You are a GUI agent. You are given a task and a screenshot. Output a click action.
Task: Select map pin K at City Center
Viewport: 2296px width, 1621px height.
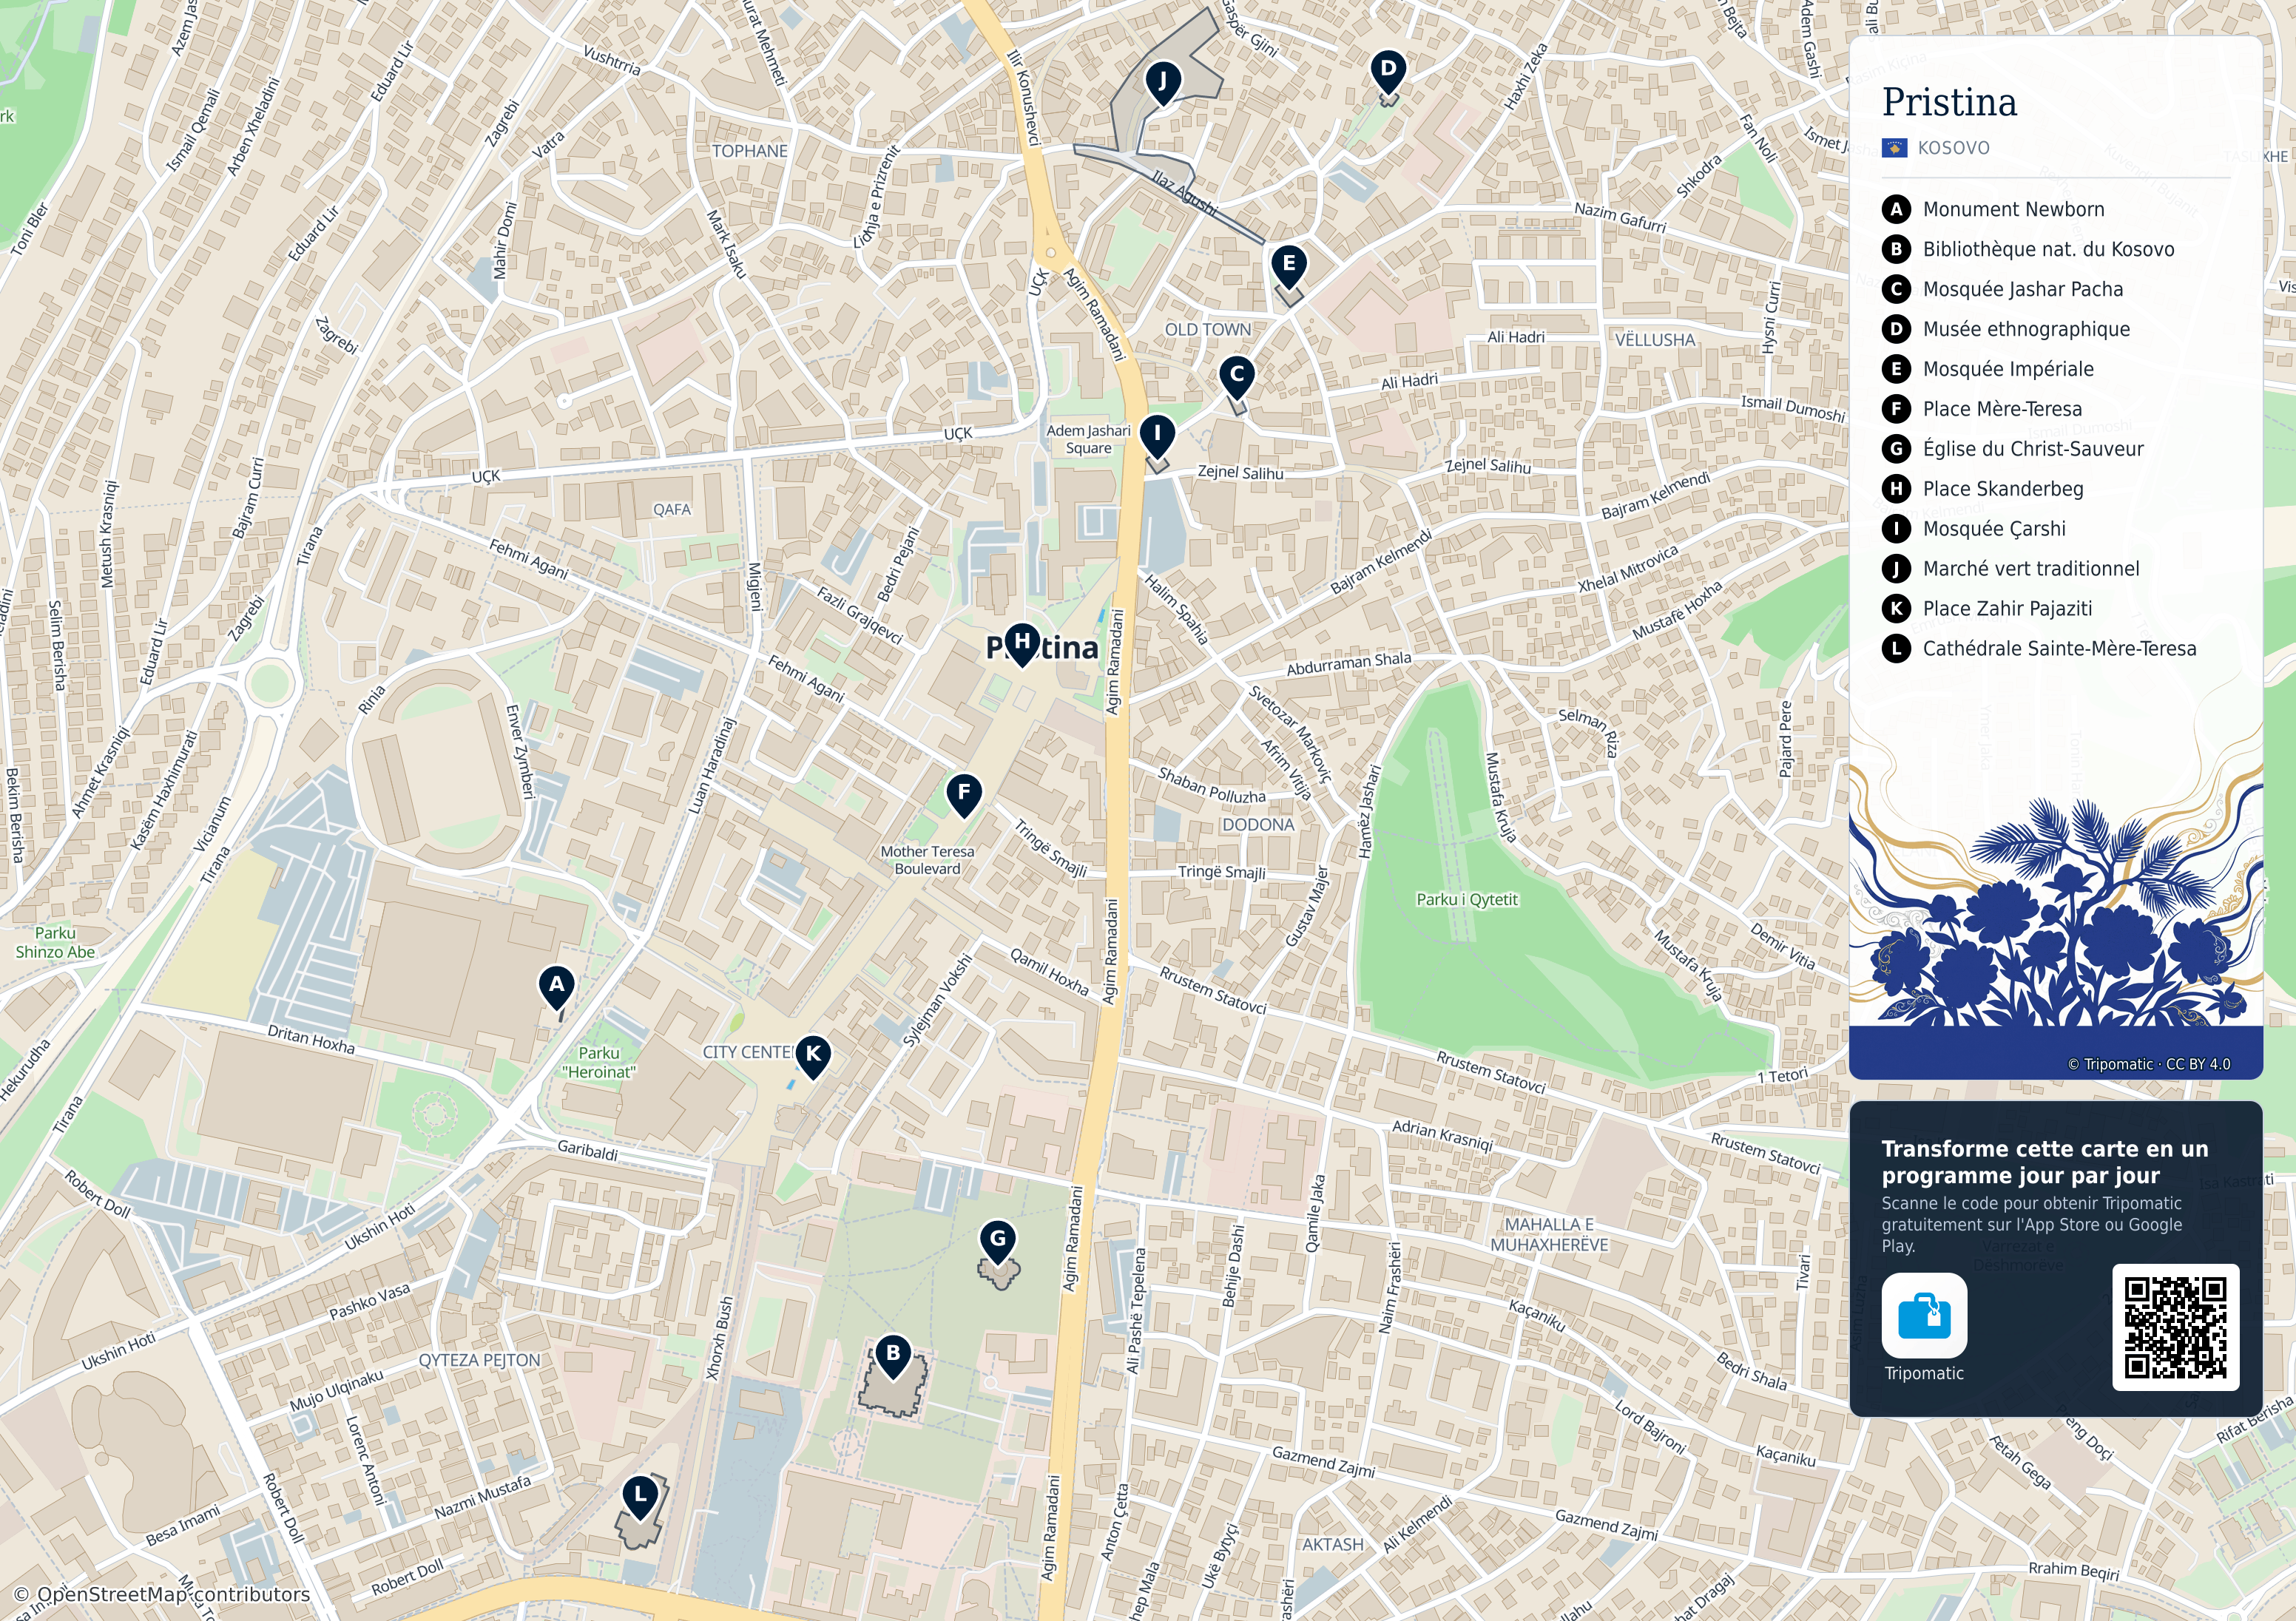pyautogui.click(x=813, y=1056)
